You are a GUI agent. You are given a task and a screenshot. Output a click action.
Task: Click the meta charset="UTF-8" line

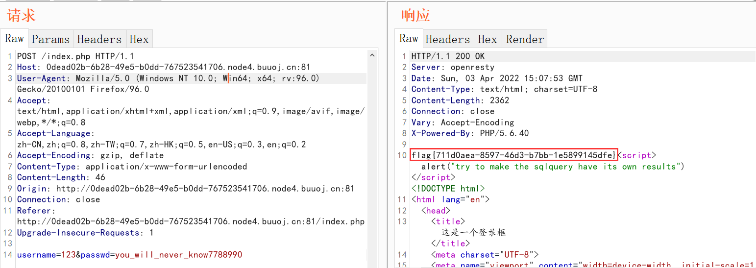[x=485, y=255]
